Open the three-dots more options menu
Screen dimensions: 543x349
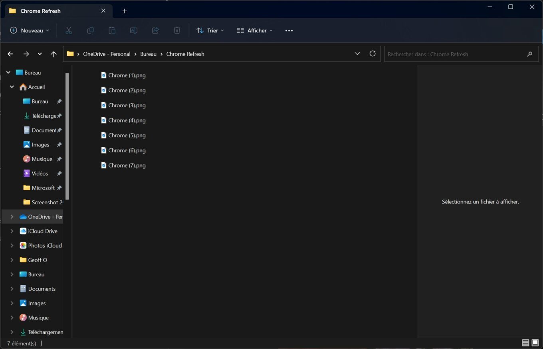tap(289, 30)
